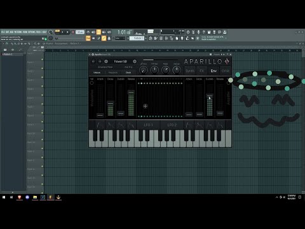305x229 pixels.
Task: Open the Presets selector in the plugin title bar
Action: 217,55
